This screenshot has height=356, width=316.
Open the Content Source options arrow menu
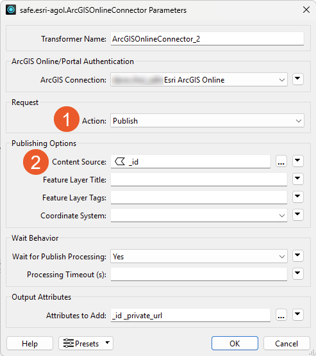click(298, 161)
